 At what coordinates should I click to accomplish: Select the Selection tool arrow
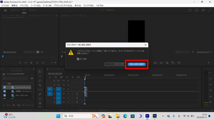[40, 72]
